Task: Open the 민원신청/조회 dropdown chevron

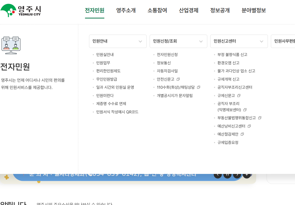Action: click(x=201, y=41)
